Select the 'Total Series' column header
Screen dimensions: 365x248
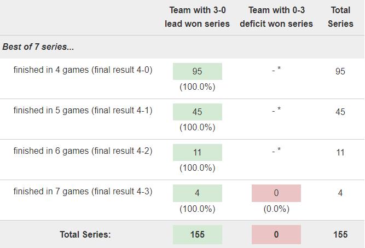340,17
